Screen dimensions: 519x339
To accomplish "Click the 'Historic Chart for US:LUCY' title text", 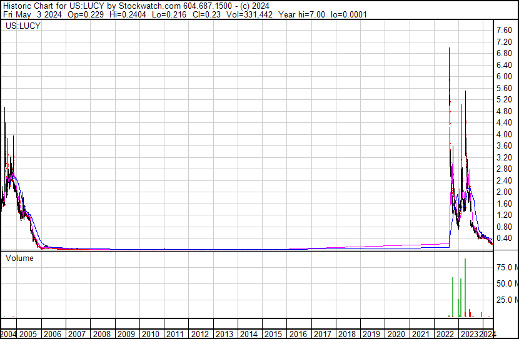I will [54, 6].
